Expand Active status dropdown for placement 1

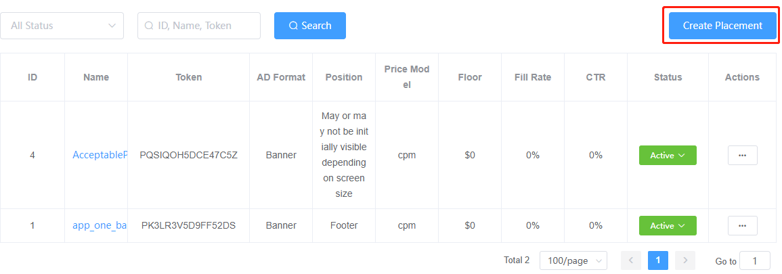(668, 226)
